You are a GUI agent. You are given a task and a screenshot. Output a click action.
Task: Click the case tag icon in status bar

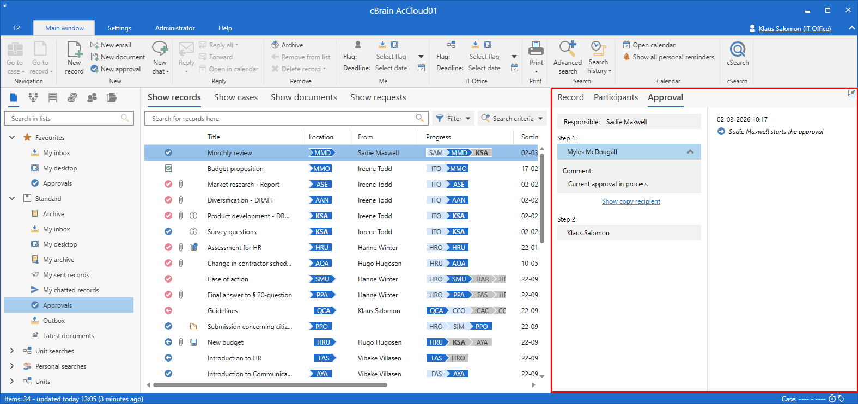point(841,399)
